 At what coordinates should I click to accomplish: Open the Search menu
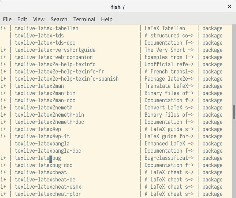(x=59, y=19)
